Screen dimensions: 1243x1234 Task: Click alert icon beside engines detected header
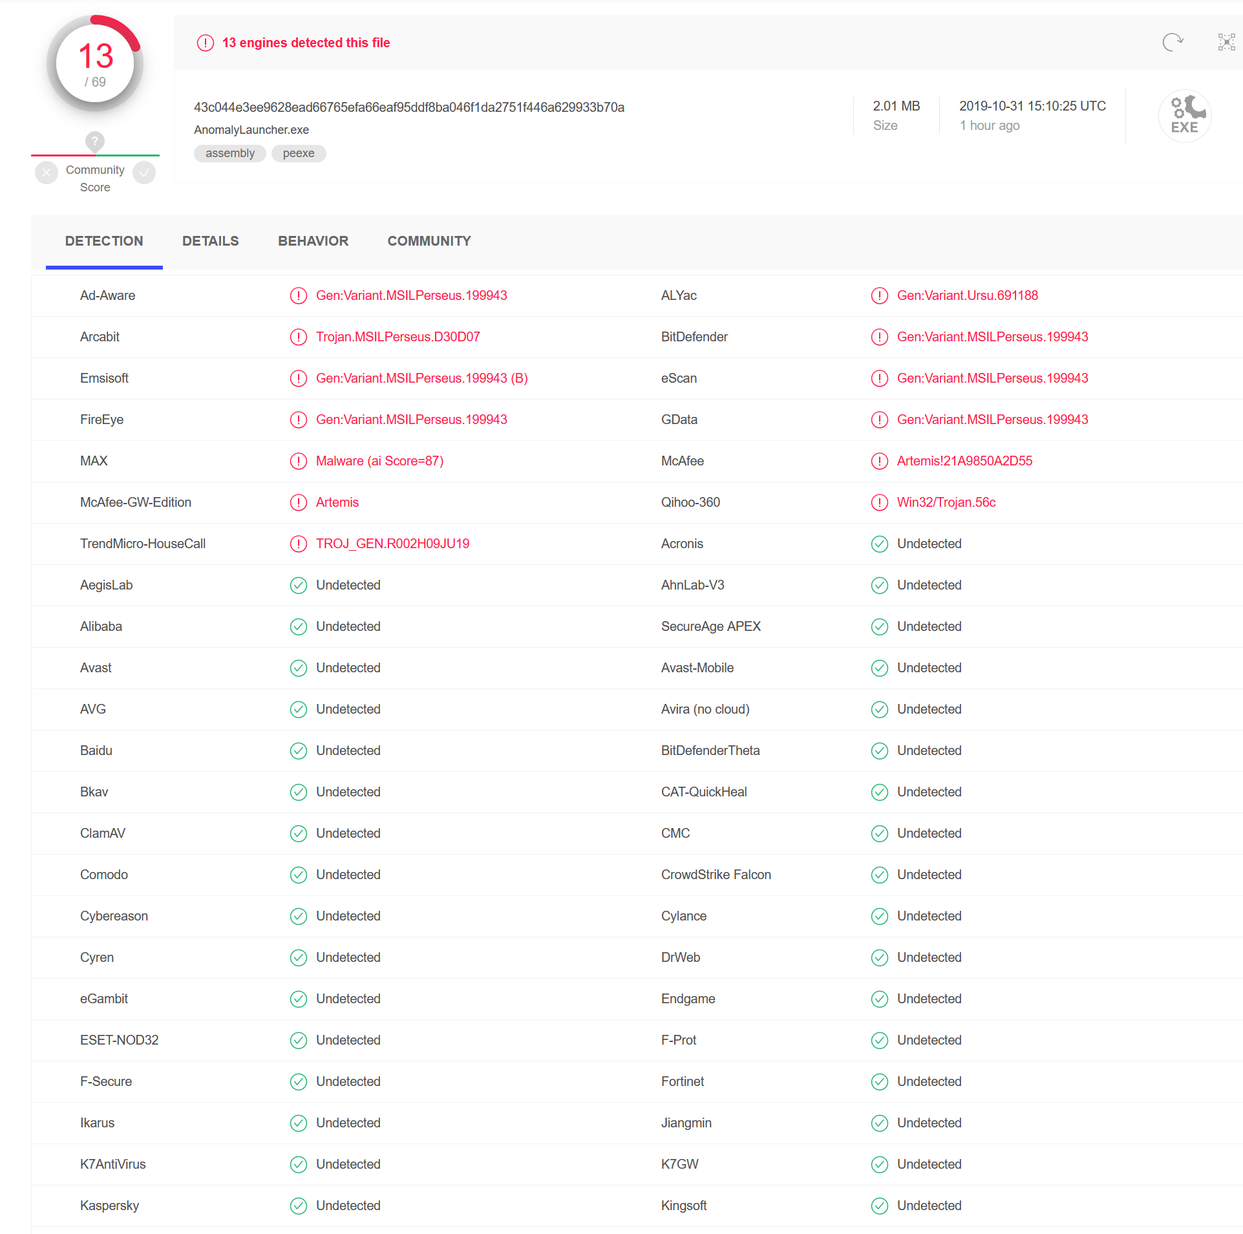205,43
